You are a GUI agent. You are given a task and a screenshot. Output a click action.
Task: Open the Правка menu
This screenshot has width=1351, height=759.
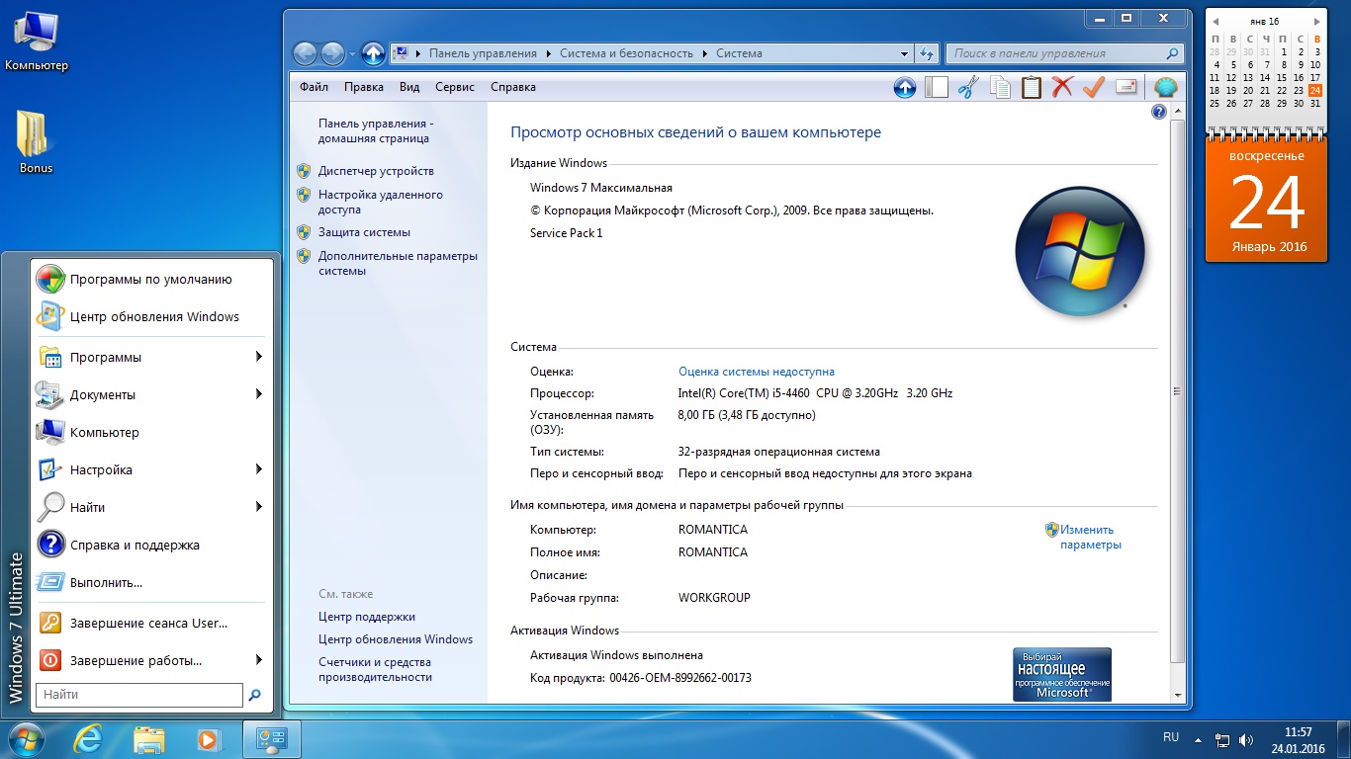(364, 87)
